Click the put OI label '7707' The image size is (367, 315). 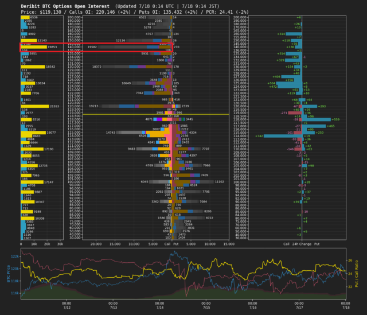[205, 149]
